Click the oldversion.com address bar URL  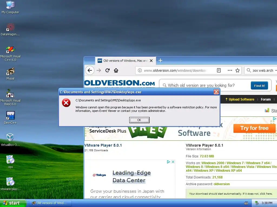click(174, 70)
